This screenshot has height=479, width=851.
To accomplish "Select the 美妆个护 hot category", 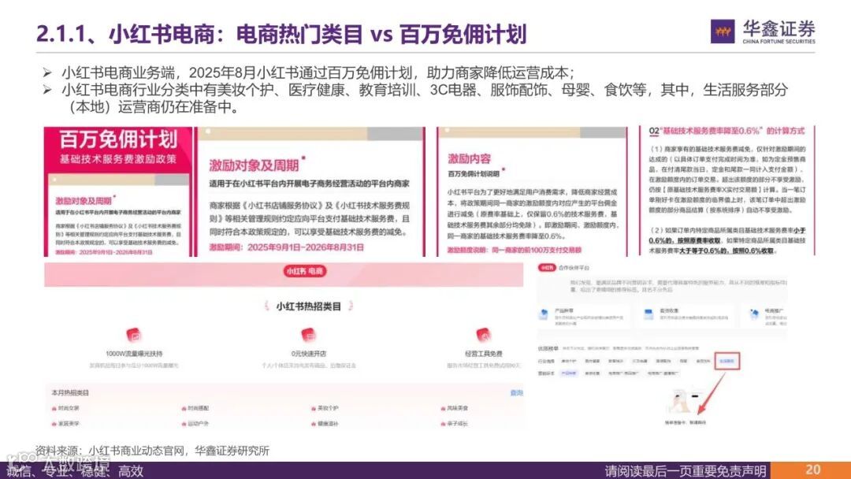I will click(x=325, y=408).
